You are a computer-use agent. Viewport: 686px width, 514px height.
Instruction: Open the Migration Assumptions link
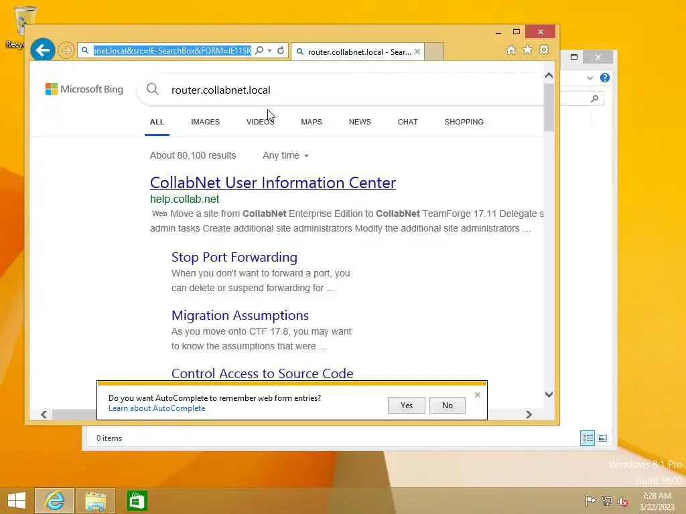point(241,315)
